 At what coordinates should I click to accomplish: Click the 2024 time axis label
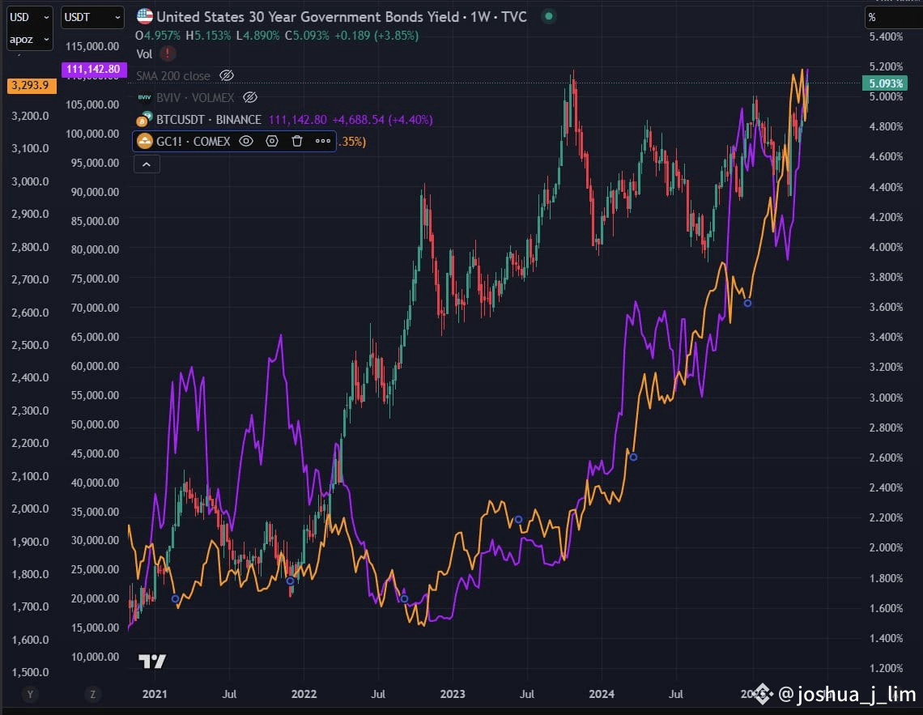(x=601, y=695)
